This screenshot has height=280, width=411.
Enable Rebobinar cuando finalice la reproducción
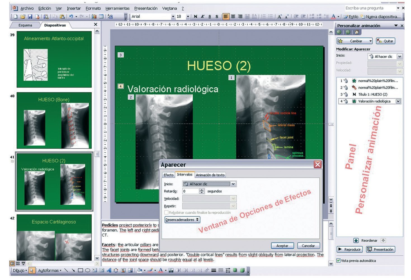[167, 213]
